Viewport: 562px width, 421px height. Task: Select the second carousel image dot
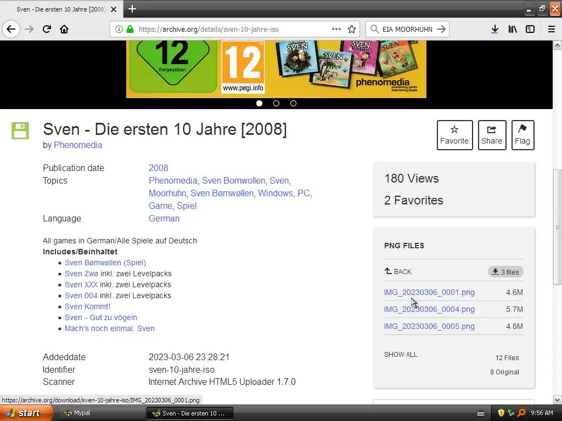tap(276, 104)
